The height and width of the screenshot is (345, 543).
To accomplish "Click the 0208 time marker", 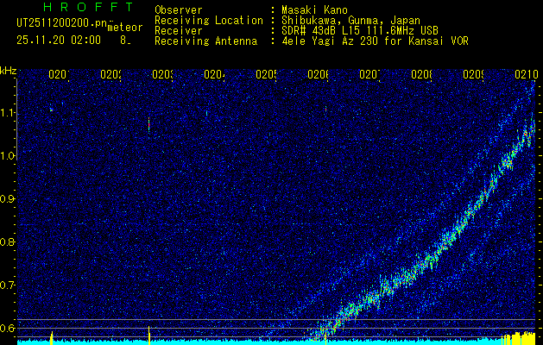I will (421, 74).
